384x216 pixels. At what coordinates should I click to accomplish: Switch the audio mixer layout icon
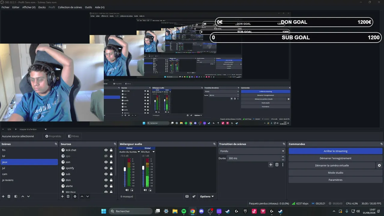click(187, 196)
